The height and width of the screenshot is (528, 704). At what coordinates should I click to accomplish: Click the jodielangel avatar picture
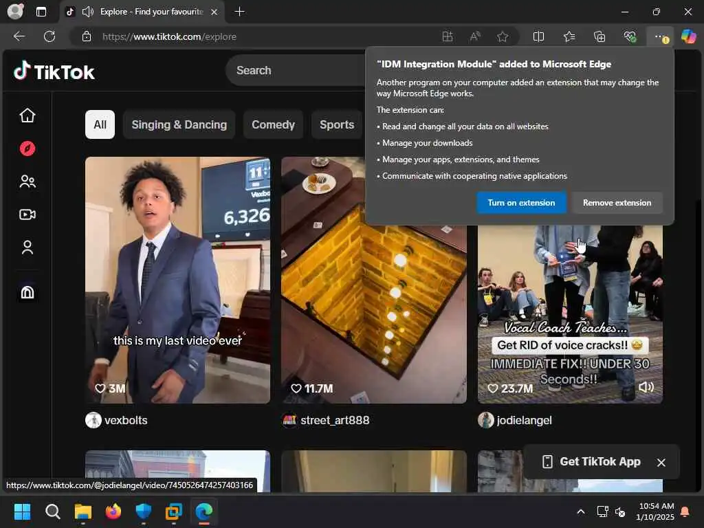486,420
